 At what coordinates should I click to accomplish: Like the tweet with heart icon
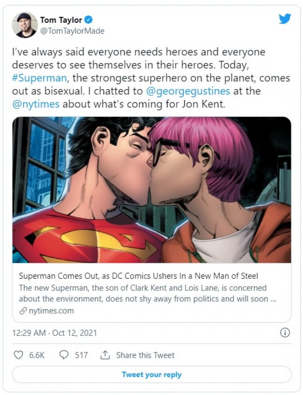tap(18, 355)
